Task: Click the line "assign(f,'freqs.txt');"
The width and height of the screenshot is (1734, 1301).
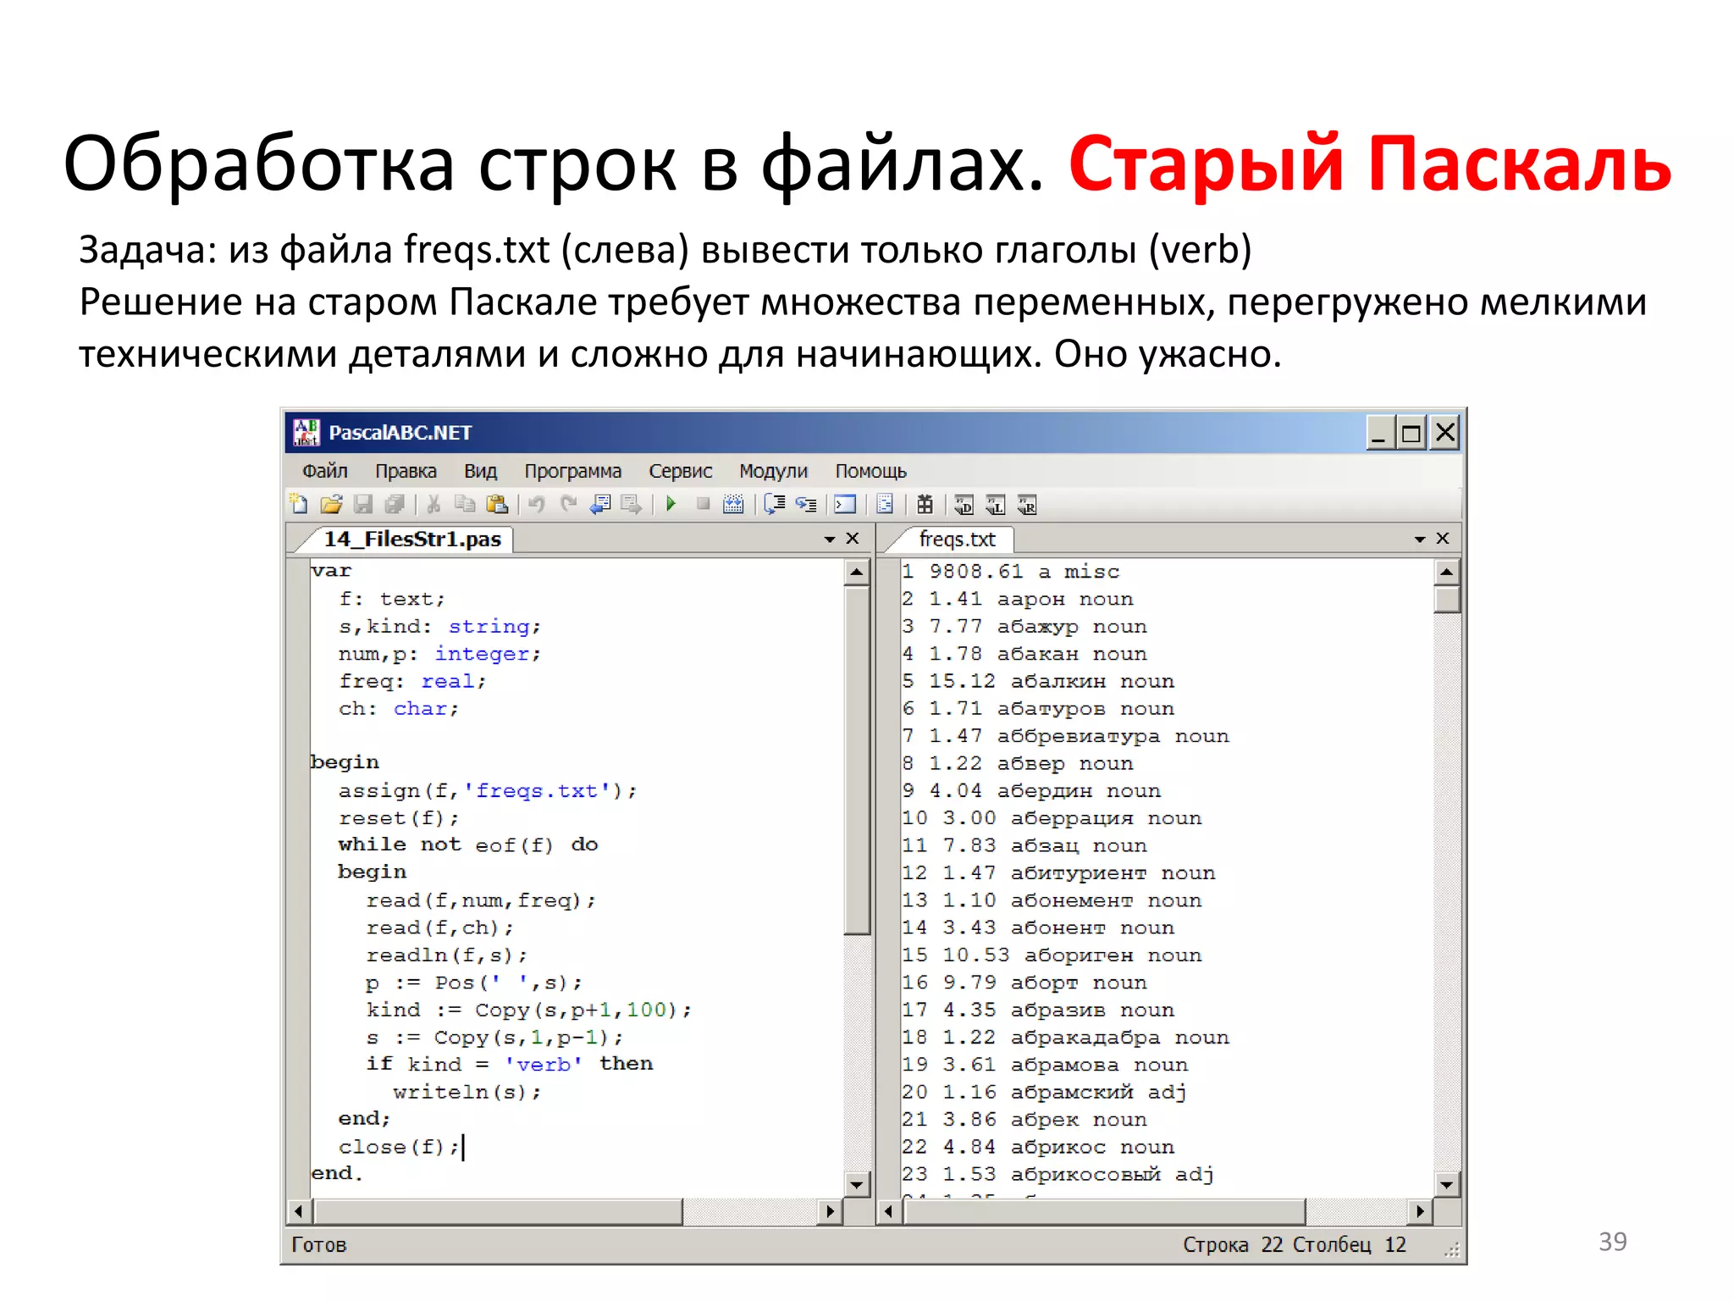Action: tap(488, 791)
